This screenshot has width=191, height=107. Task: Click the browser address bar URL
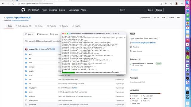click(37, 4)
